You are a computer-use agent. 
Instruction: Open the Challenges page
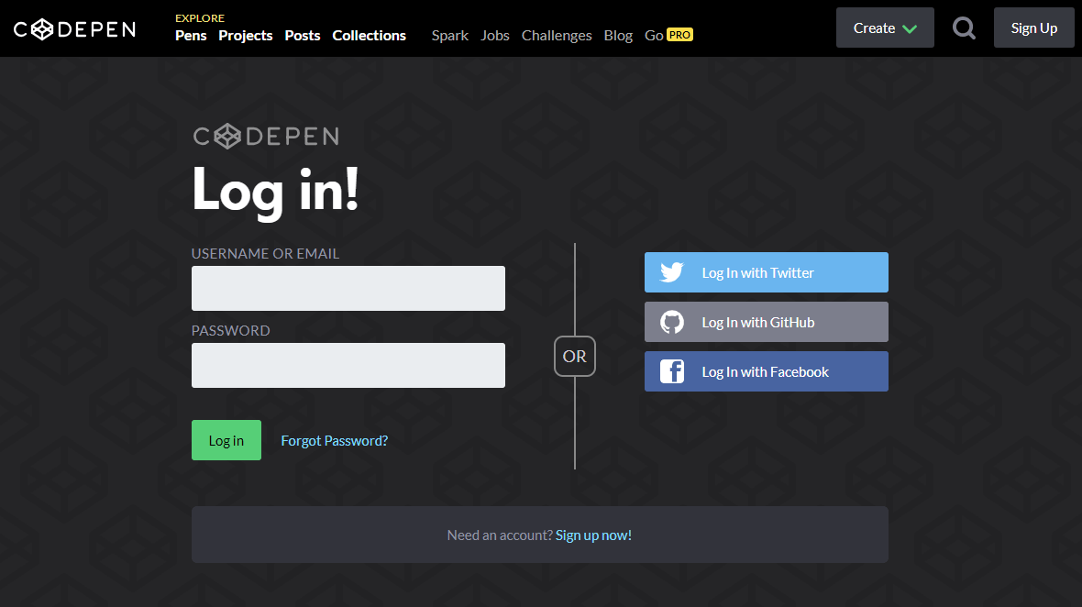pos(557,35)
